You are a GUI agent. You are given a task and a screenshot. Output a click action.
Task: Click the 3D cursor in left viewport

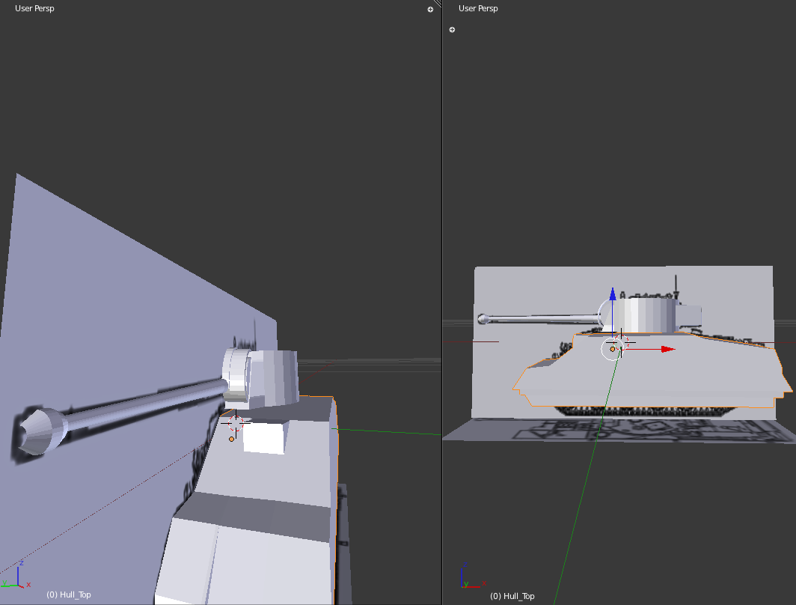[x=235, y=424]
